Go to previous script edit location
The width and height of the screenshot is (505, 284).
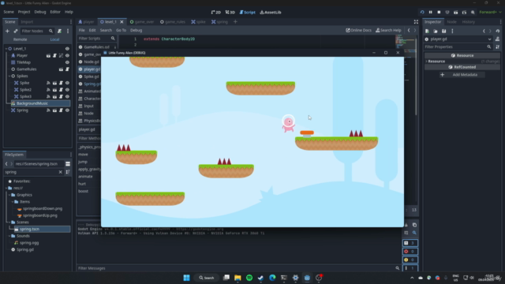click(x=409, y=30)
